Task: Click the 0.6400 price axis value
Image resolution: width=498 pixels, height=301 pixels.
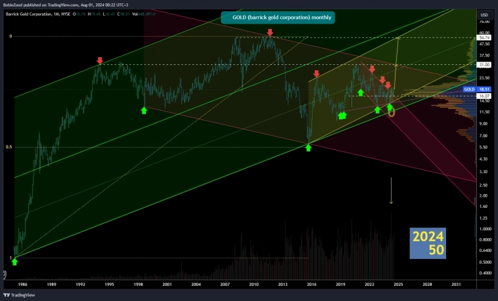Action: point(485,251)
